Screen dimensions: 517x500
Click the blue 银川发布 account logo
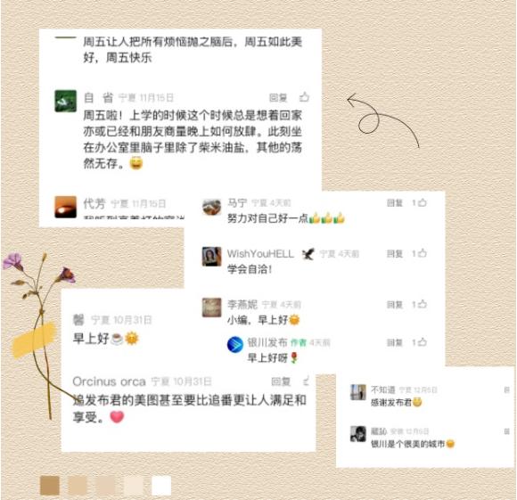235,344
